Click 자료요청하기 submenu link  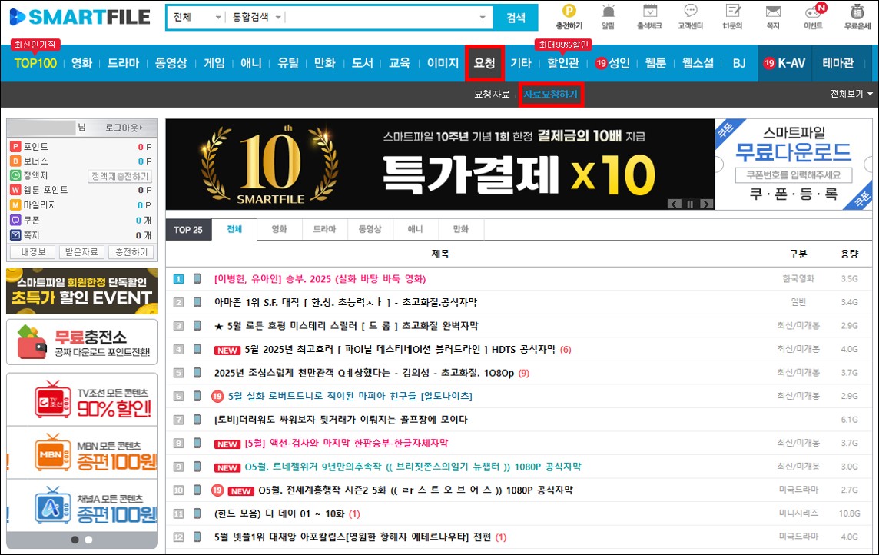550,95
